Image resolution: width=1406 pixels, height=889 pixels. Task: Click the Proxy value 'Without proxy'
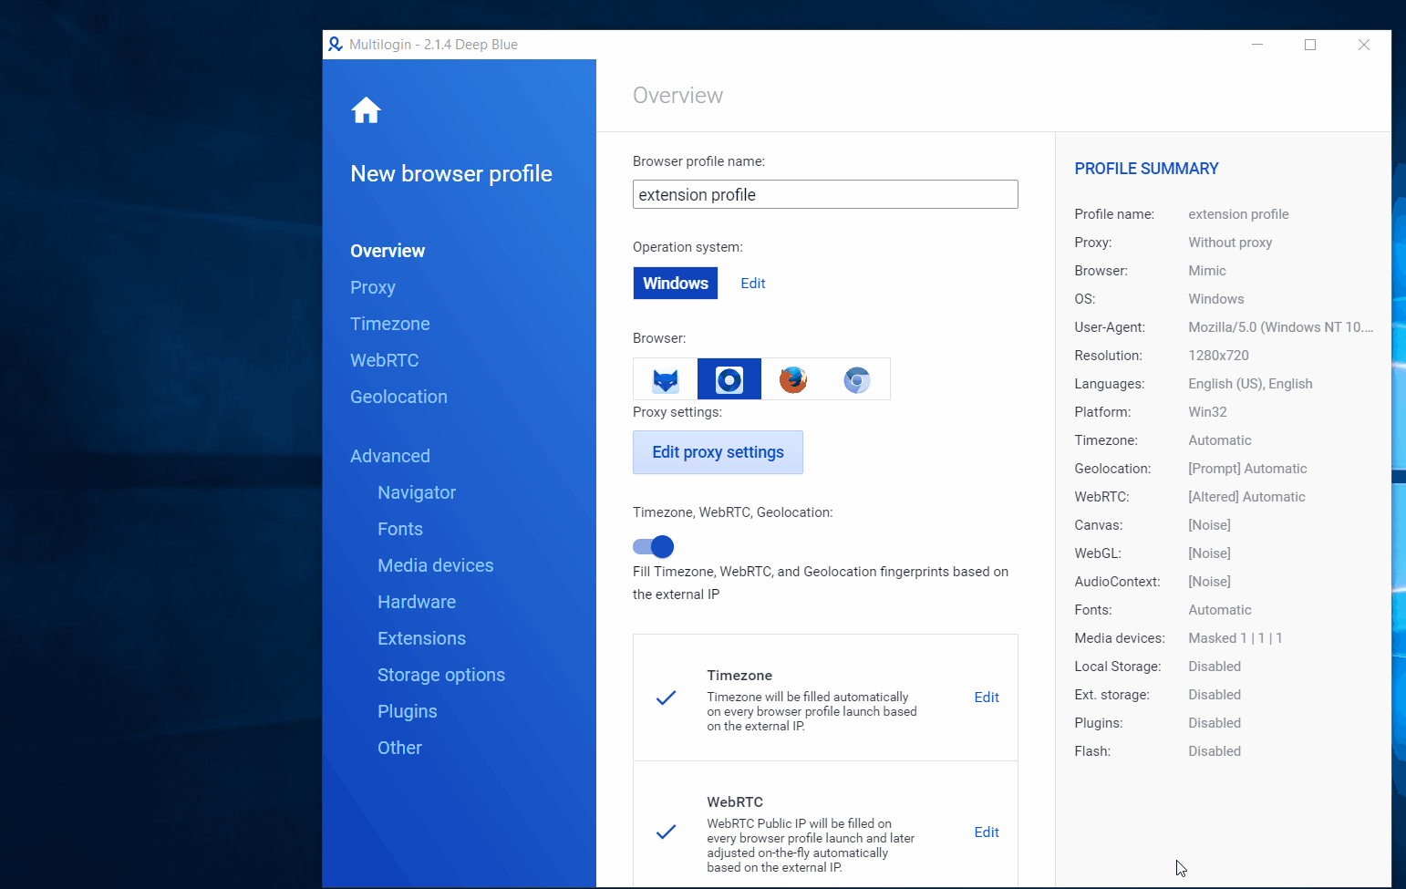[x=1230, y=243]
